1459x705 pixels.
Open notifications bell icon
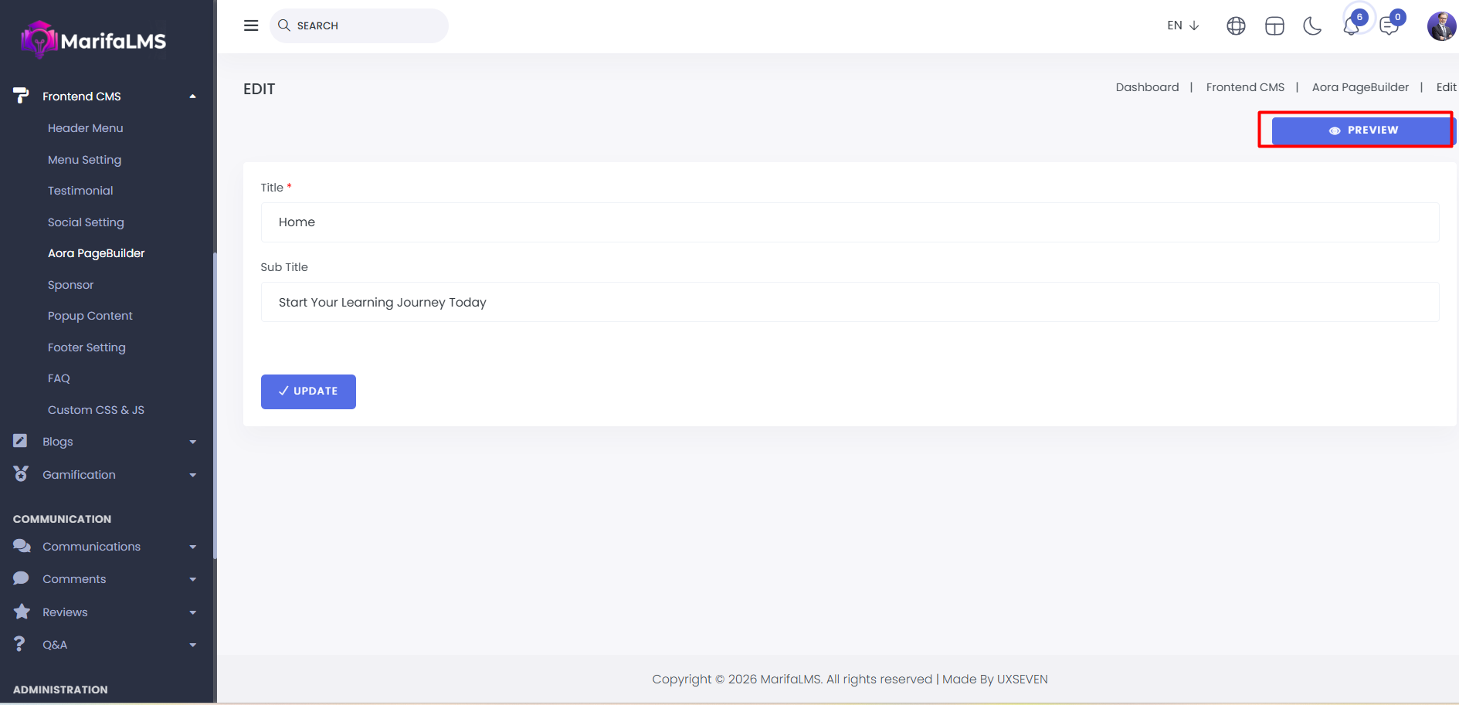(1351, 26)
